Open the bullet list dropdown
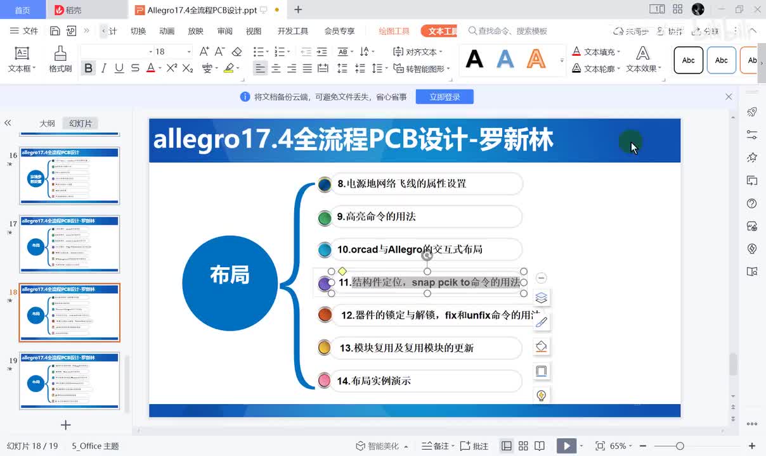766x456 pixels. pyautogui.click(x=266, y=52)
